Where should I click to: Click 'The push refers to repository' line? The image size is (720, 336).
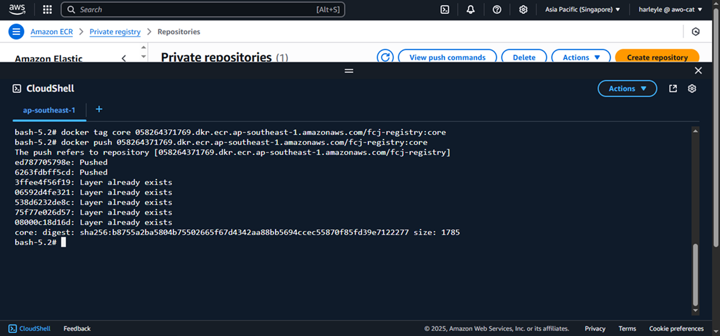point(232,152)
